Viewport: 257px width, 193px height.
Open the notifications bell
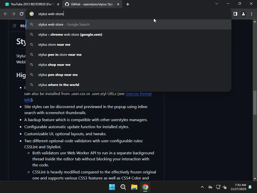point(250,187)
